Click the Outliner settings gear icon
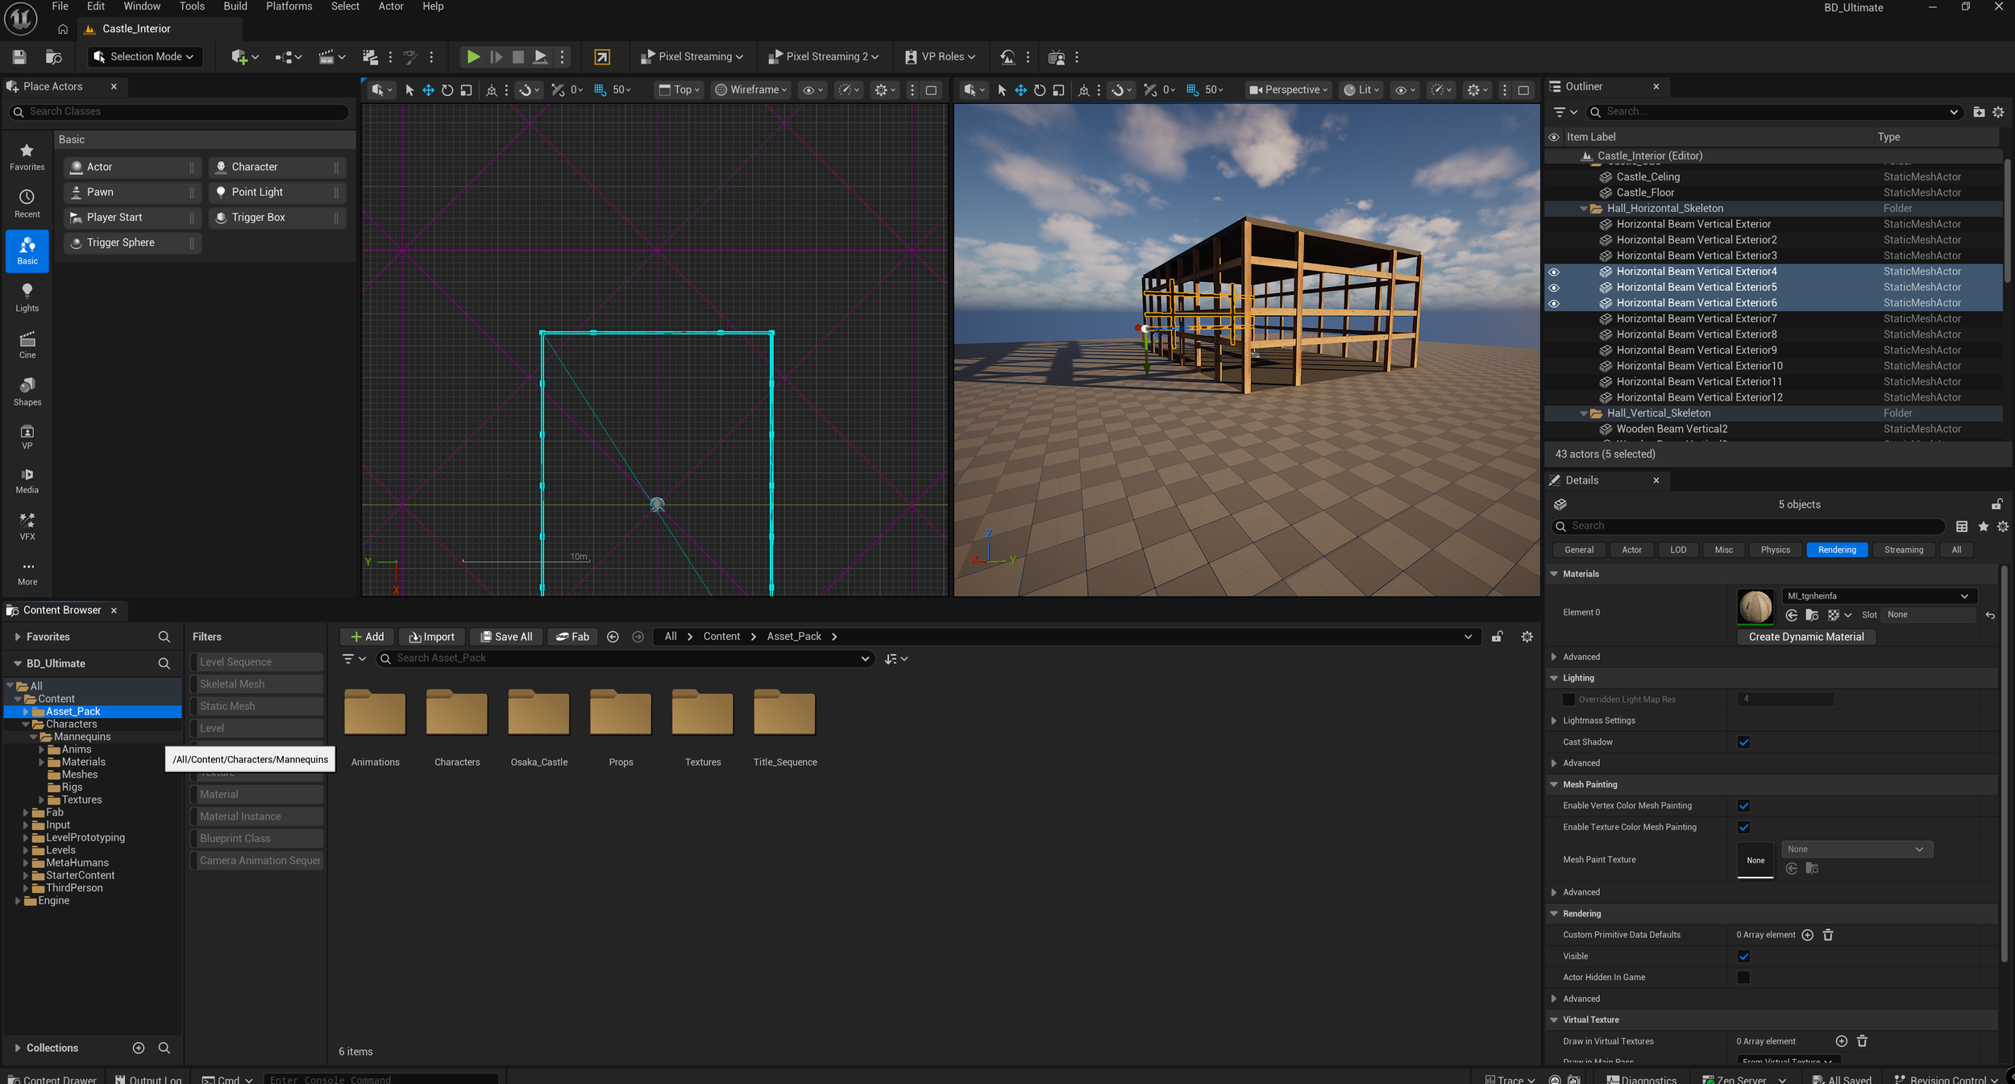This screenshot has width=2015, height=1084. (x=1998, y=112)
